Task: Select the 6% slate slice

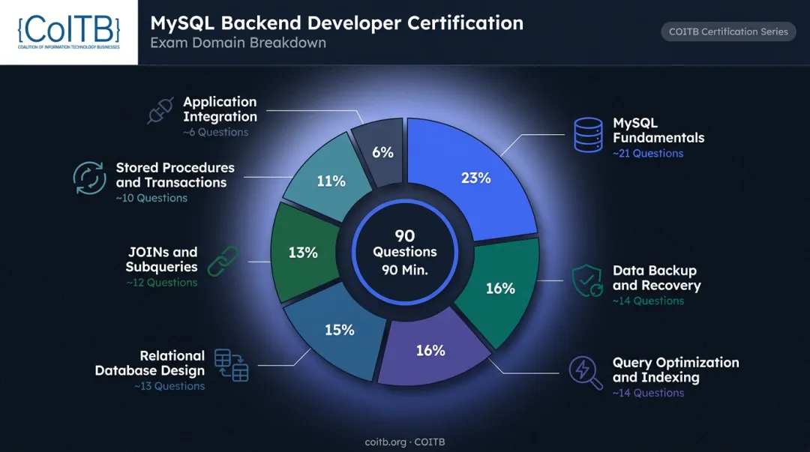Action: coord(382,152)
